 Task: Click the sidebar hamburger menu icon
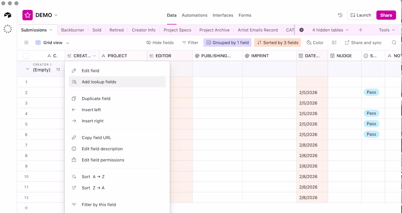click(x=26, y=43)
